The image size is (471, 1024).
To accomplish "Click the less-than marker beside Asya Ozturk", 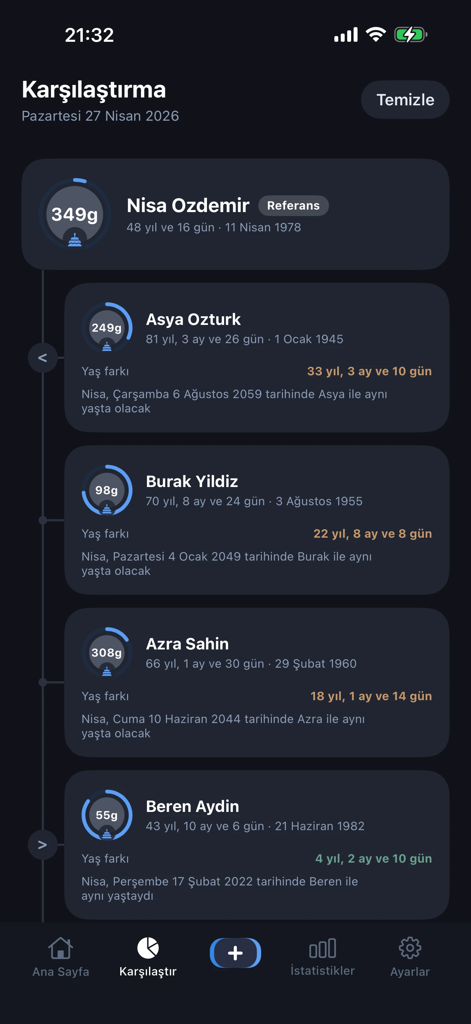I will point(43,358).
